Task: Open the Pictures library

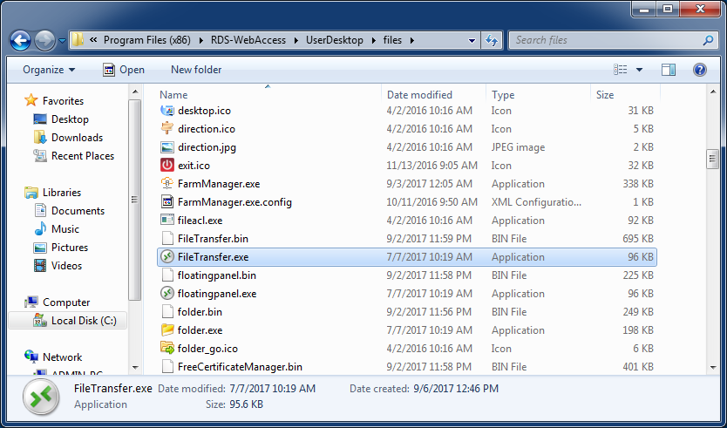Action: pos(70,248)
